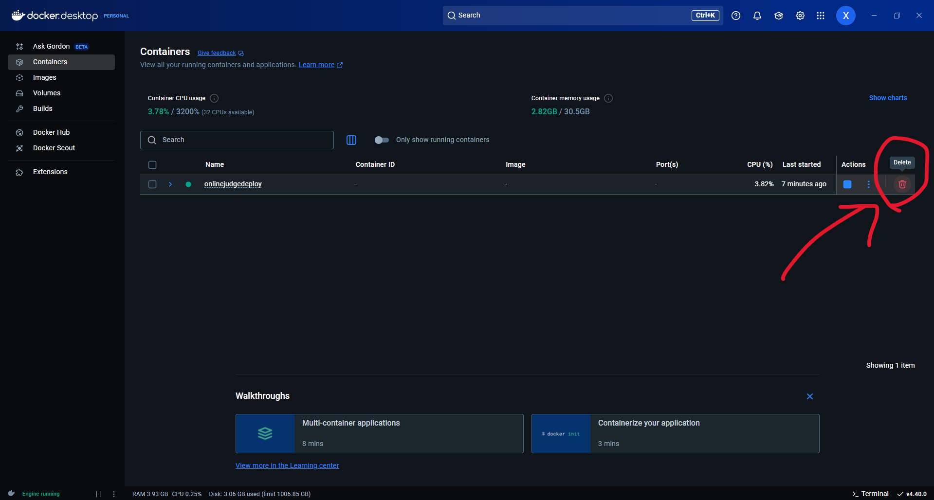Click version v4.40.0 indicator
The height and width of the screenshot is (500, 934).
[912, 494]
